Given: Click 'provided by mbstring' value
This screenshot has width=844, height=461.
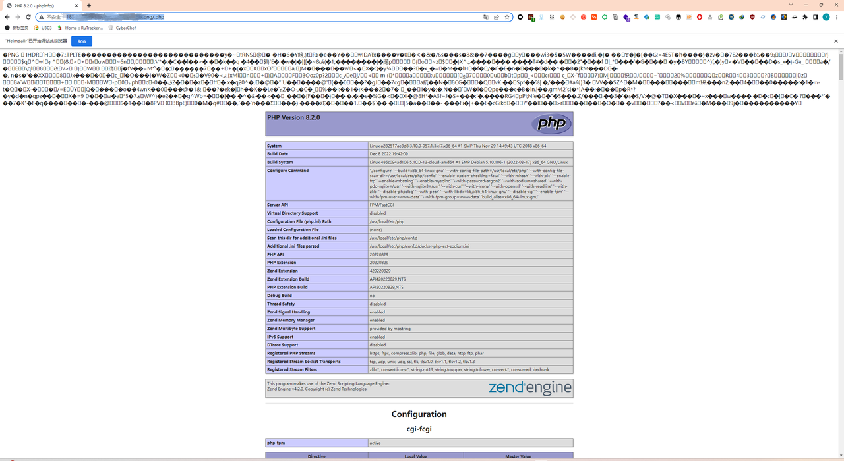Looking at the screenshot, I should coord(390,329).
